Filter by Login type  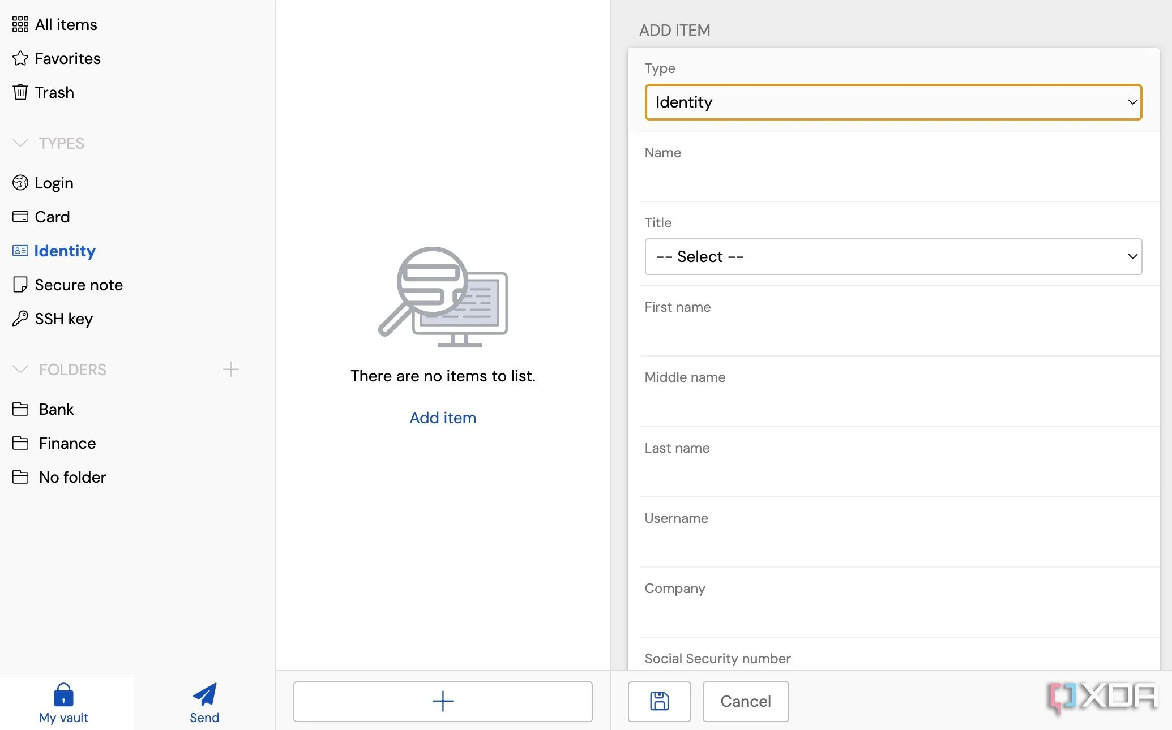(x=54, y=183)
